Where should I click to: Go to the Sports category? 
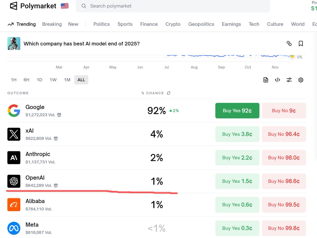(125, 24)
